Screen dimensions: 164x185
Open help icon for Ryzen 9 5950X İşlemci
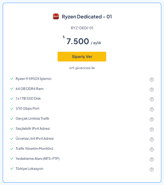152,80
